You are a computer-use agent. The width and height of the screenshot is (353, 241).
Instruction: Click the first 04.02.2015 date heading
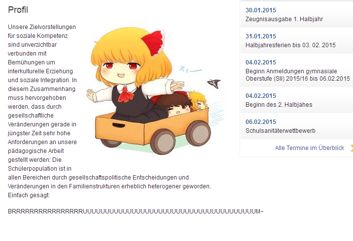coord(261,62)
